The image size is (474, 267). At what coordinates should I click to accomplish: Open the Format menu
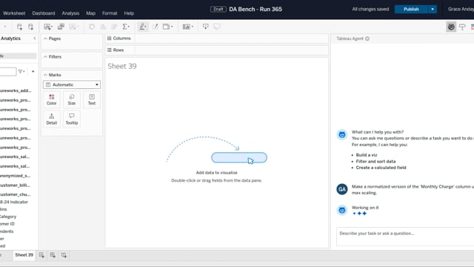click(110, 13)
